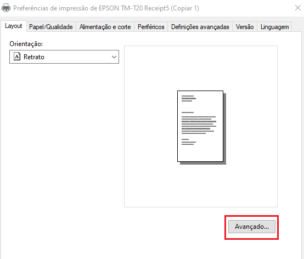Click the text lines inside the preview page
The height and width of the screenshot is (259, 304).
coord(199,120)
